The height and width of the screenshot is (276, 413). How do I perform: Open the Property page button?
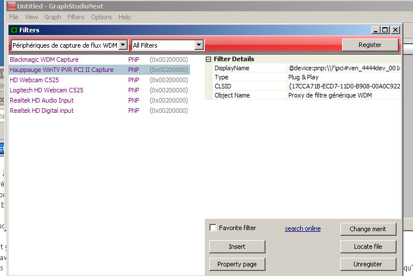pos(237,264)
